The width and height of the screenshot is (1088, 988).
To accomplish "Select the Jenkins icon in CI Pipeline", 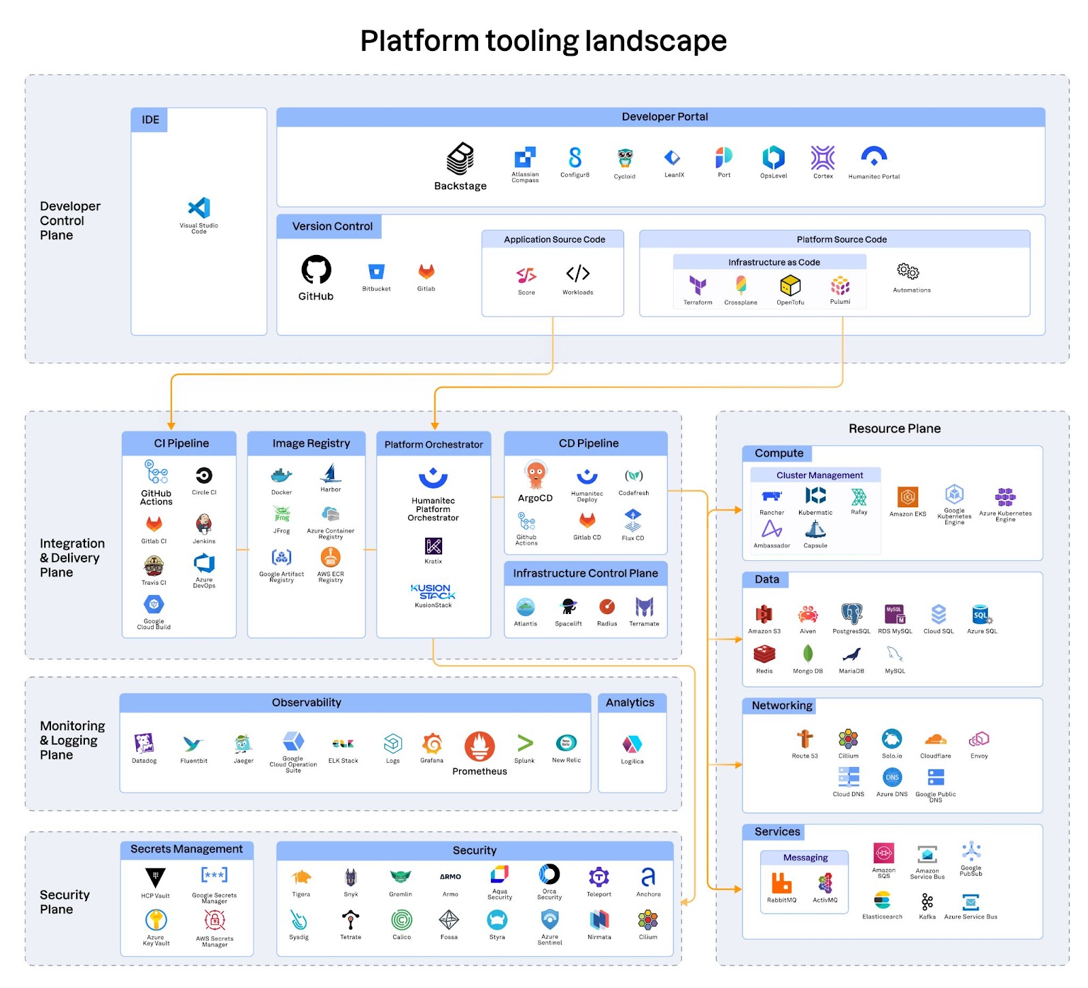I will (x=204, y=524).
